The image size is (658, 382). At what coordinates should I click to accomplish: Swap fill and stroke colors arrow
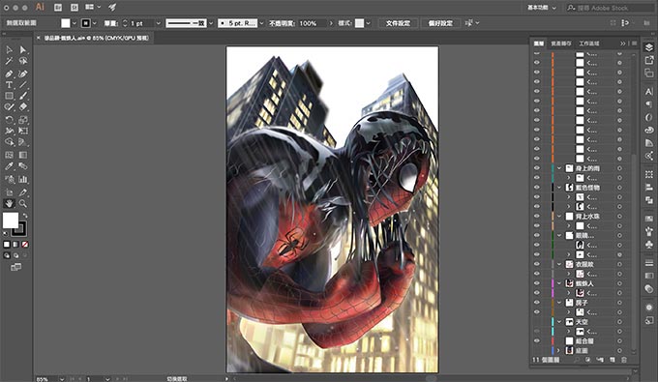click(x=25, y=215)
